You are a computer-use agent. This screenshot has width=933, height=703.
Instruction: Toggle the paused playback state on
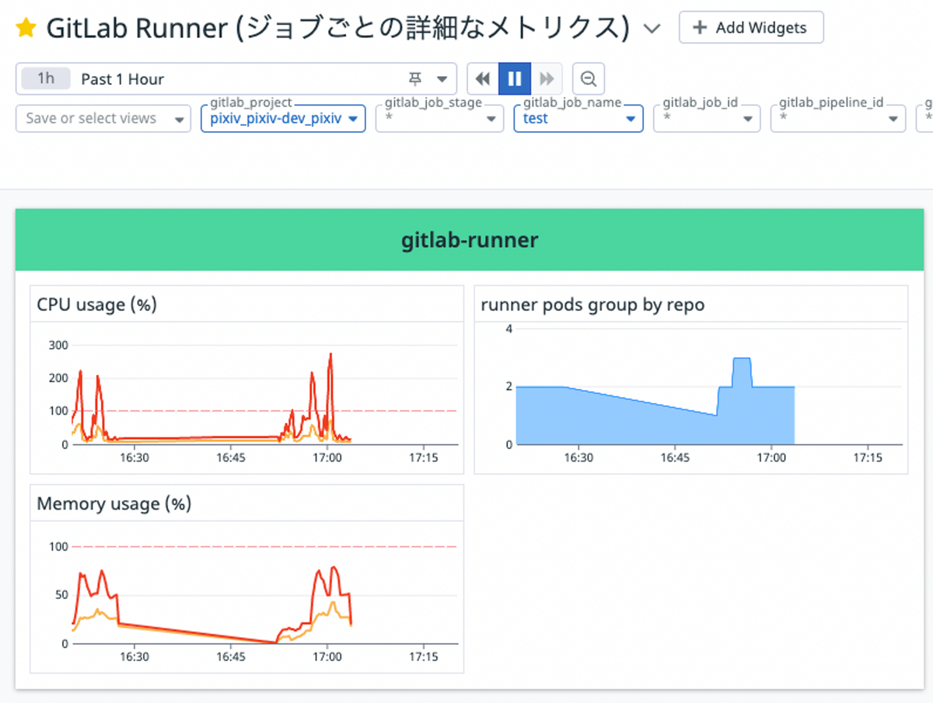515,78
